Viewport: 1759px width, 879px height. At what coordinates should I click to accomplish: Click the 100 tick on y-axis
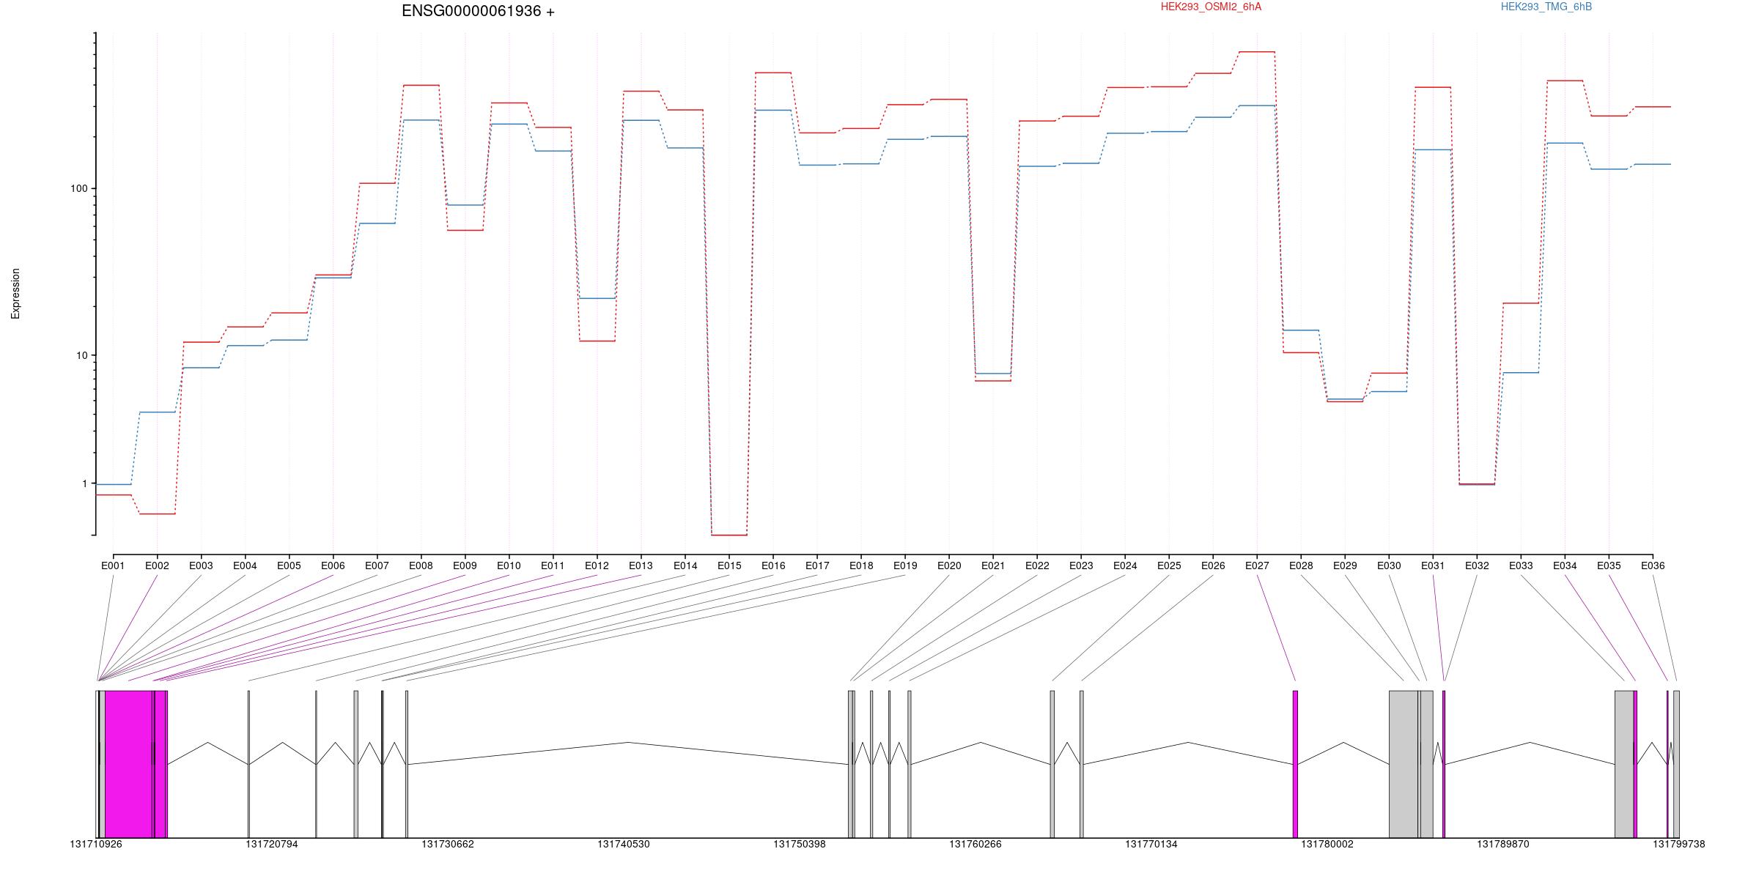coord(78,188)
